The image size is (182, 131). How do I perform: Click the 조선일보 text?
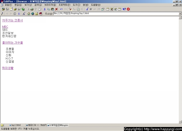click(8, 33)
